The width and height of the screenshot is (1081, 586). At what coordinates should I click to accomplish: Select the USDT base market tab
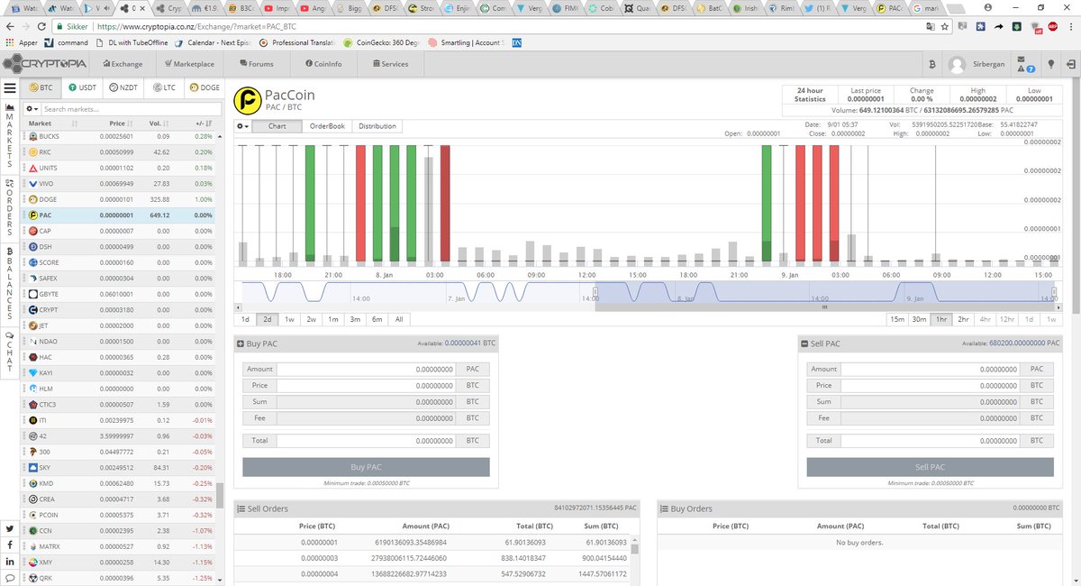tap(82, 87)
